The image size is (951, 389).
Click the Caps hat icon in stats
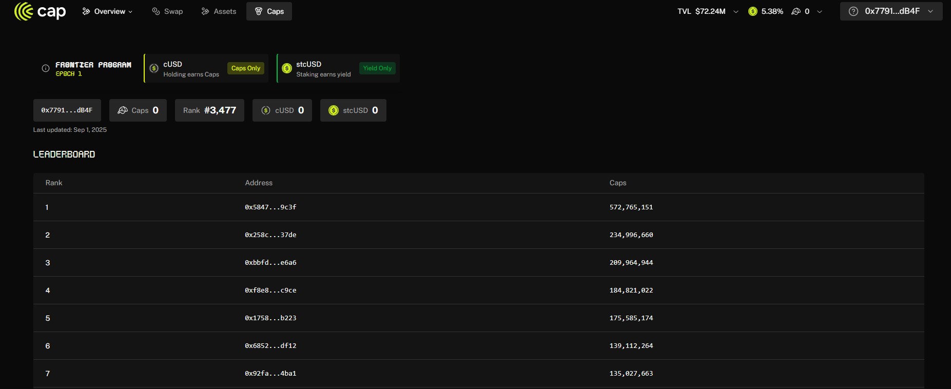123,110
